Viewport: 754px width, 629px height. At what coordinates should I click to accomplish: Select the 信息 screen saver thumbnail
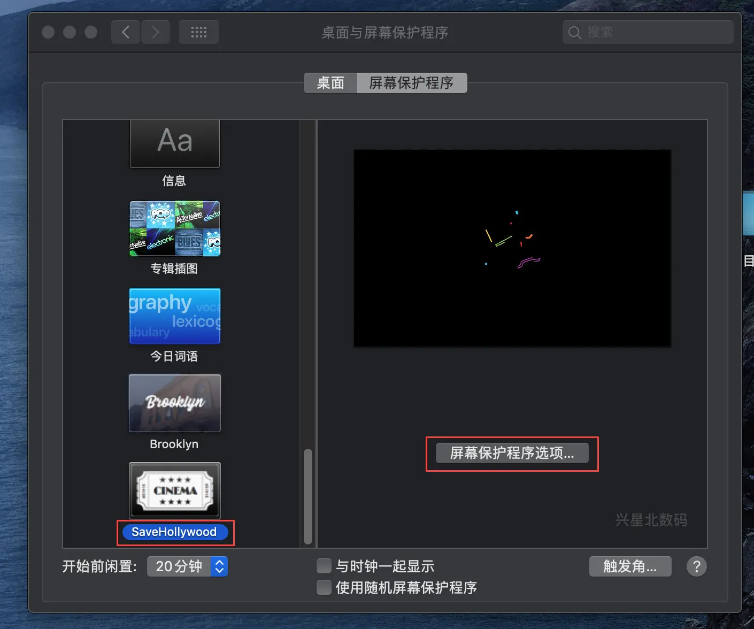click(175, 143)
